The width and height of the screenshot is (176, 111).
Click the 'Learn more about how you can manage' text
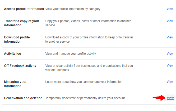[x=84, y=82]
